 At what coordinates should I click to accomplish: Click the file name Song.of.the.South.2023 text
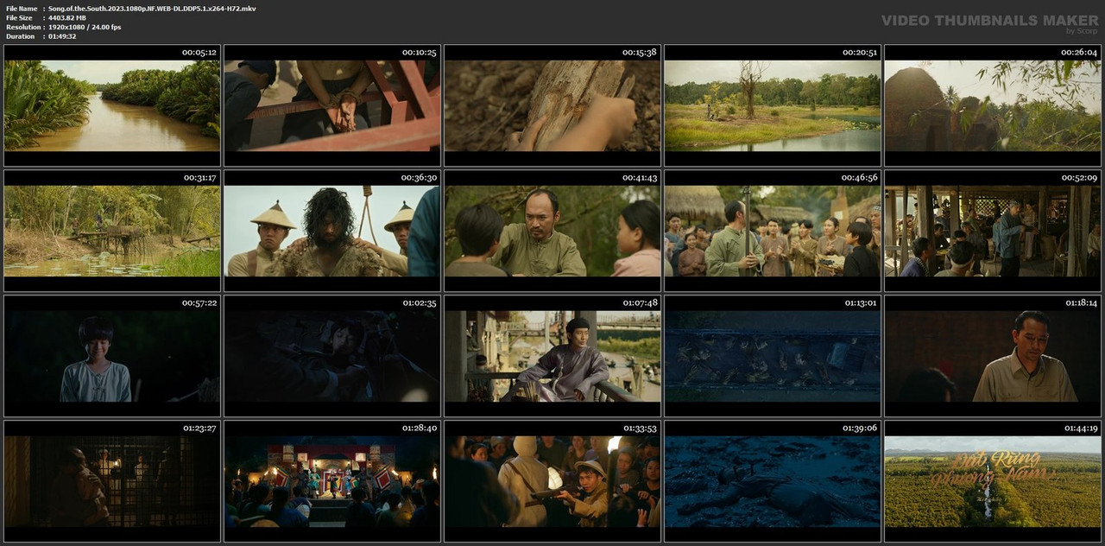152,9
